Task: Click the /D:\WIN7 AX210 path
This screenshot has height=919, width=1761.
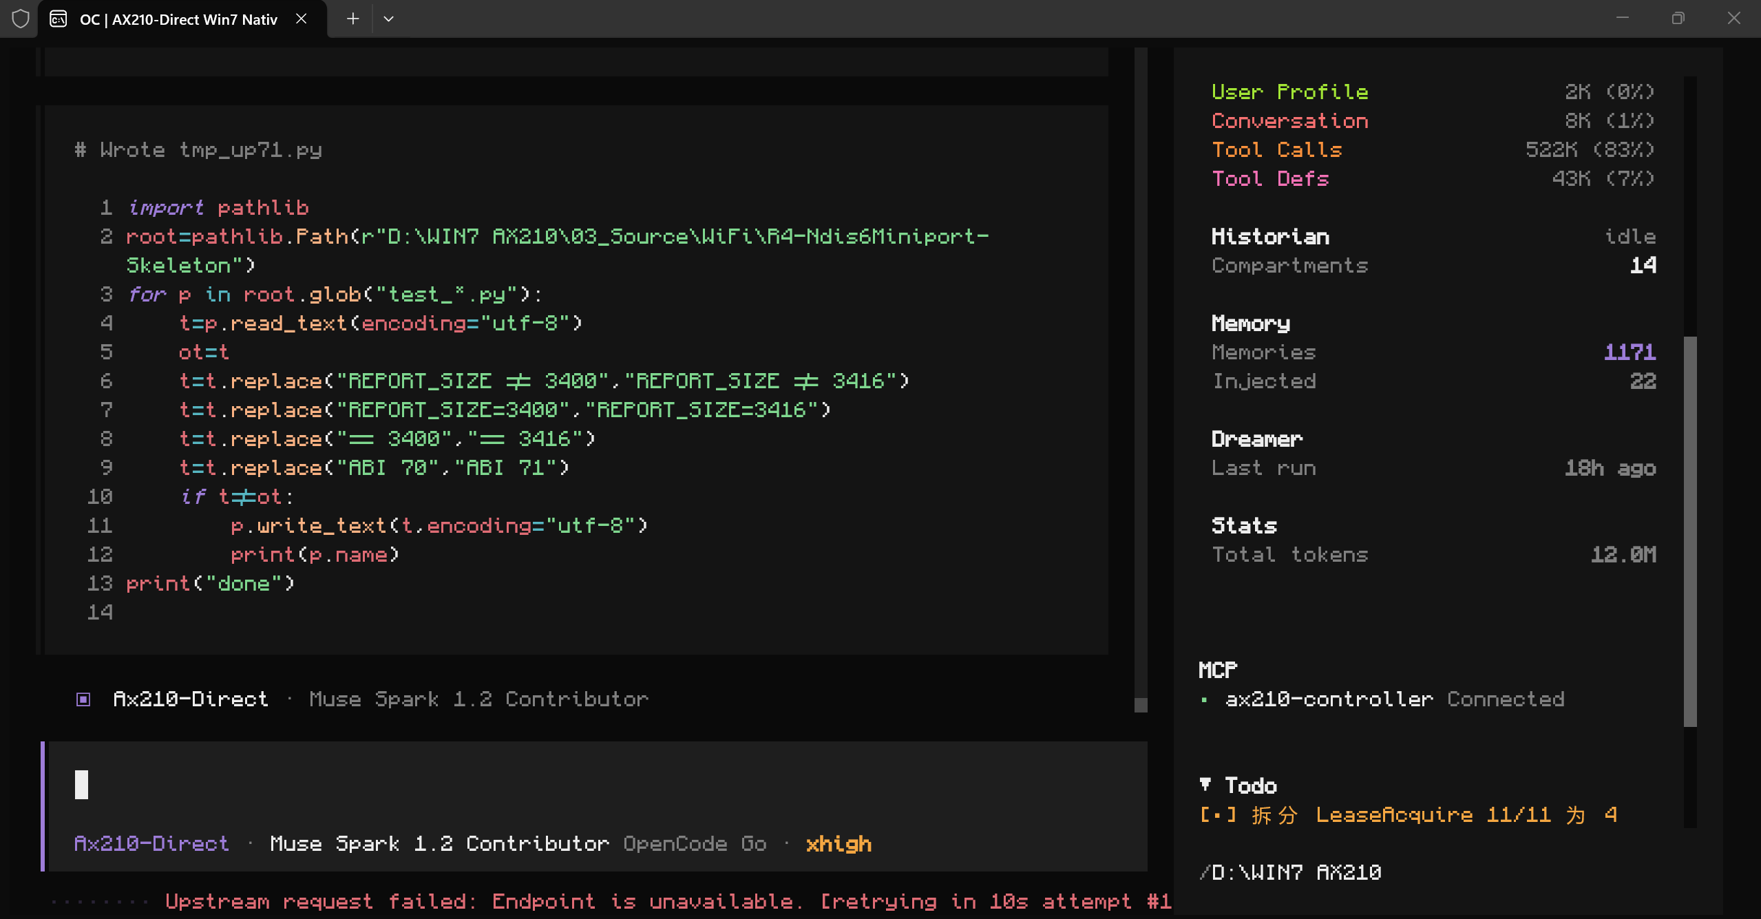Action: (1290, 873)
